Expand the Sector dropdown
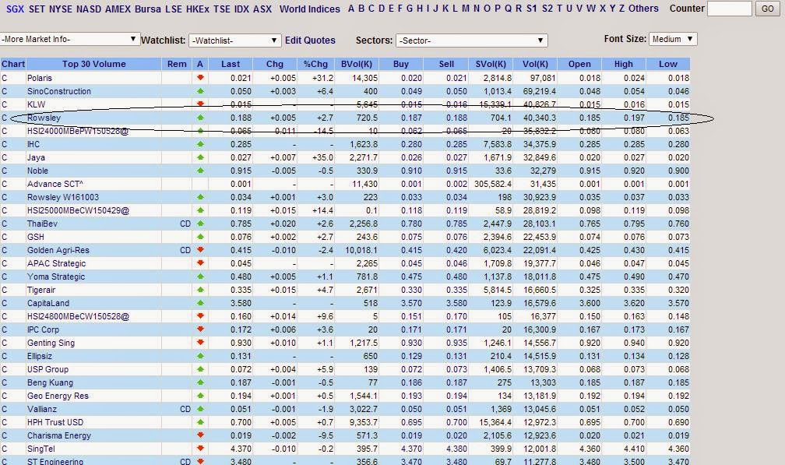This screenshot has width=785, height=465. [x=472, y=41]
